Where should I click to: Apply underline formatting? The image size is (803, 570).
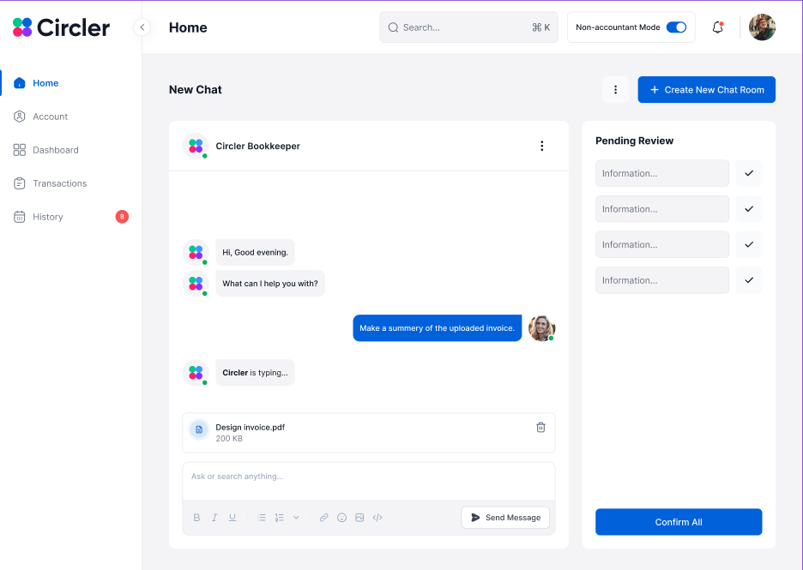[232, 517]
